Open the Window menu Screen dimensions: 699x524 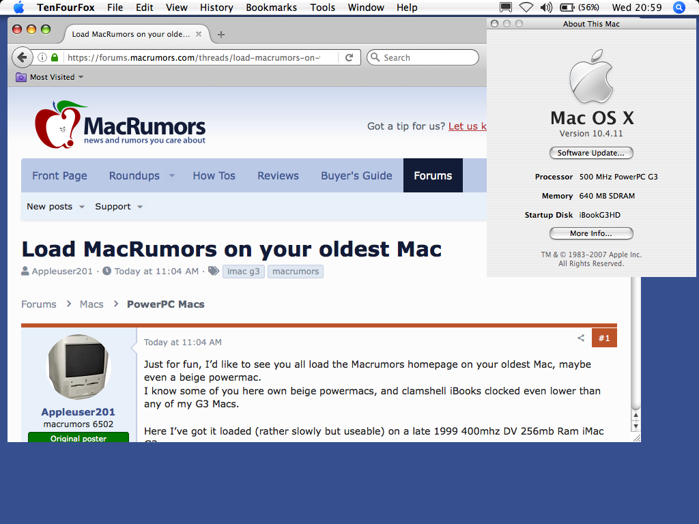(366, 8)
